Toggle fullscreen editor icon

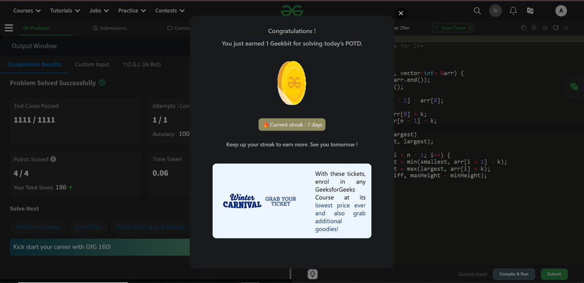click(x=566, y=28)
